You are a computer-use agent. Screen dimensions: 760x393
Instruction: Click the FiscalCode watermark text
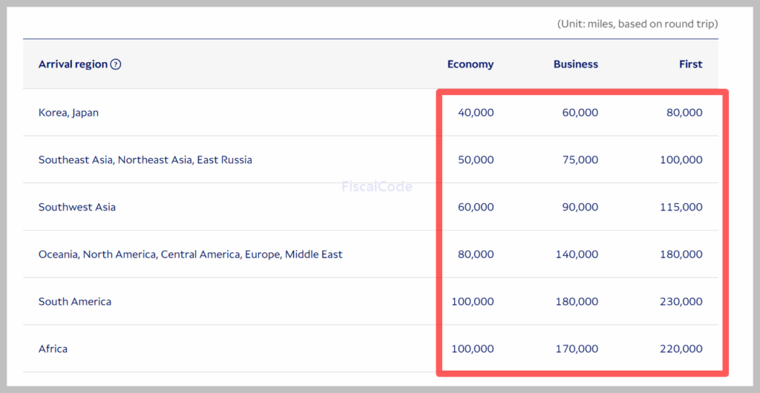tap(376, 187)
